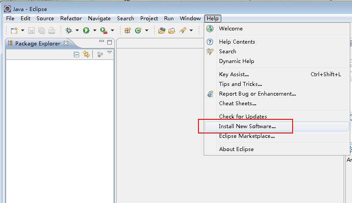This screenshot has width=352, height=203.
Task: Choose Welcome from the Help menu
Action: click(x=277, y=29)
